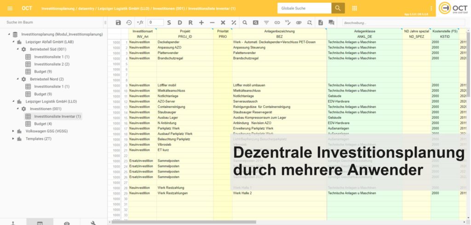Screen dimensions: 471x225
Task: Collapse Betriebsteil Nord (2) node
Action: pos(17,79)
